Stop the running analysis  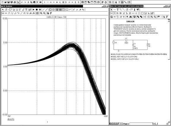tap(37, 10)
